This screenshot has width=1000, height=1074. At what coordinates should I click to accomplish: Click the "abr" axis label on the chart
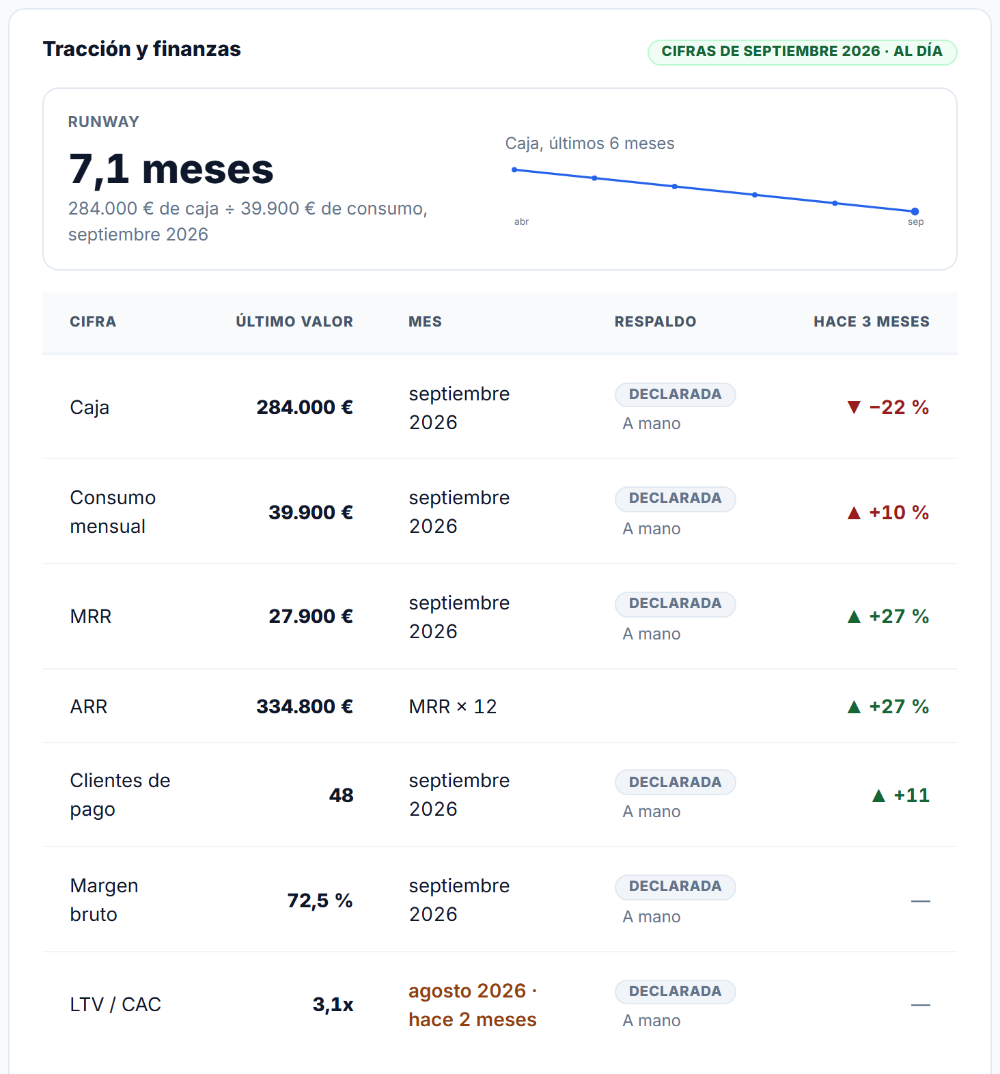click(x=522, y=222)
